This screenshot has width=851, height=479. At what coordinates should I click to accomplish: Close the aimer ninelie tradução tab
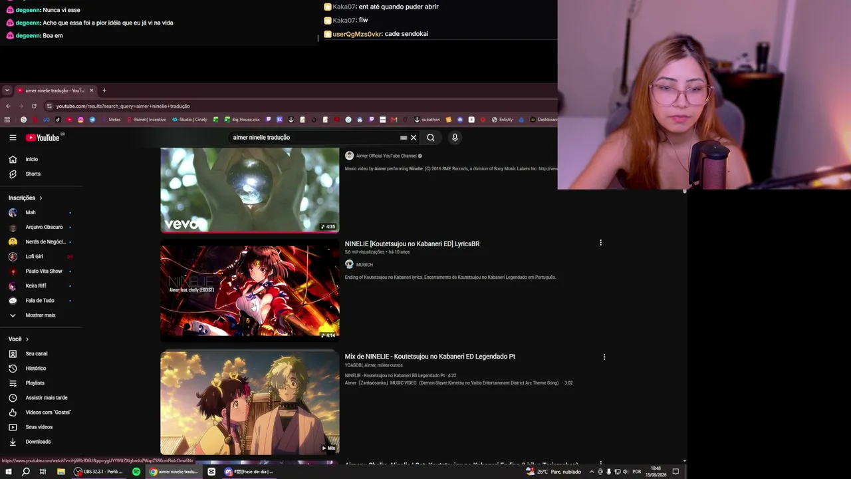coord(92,90)
